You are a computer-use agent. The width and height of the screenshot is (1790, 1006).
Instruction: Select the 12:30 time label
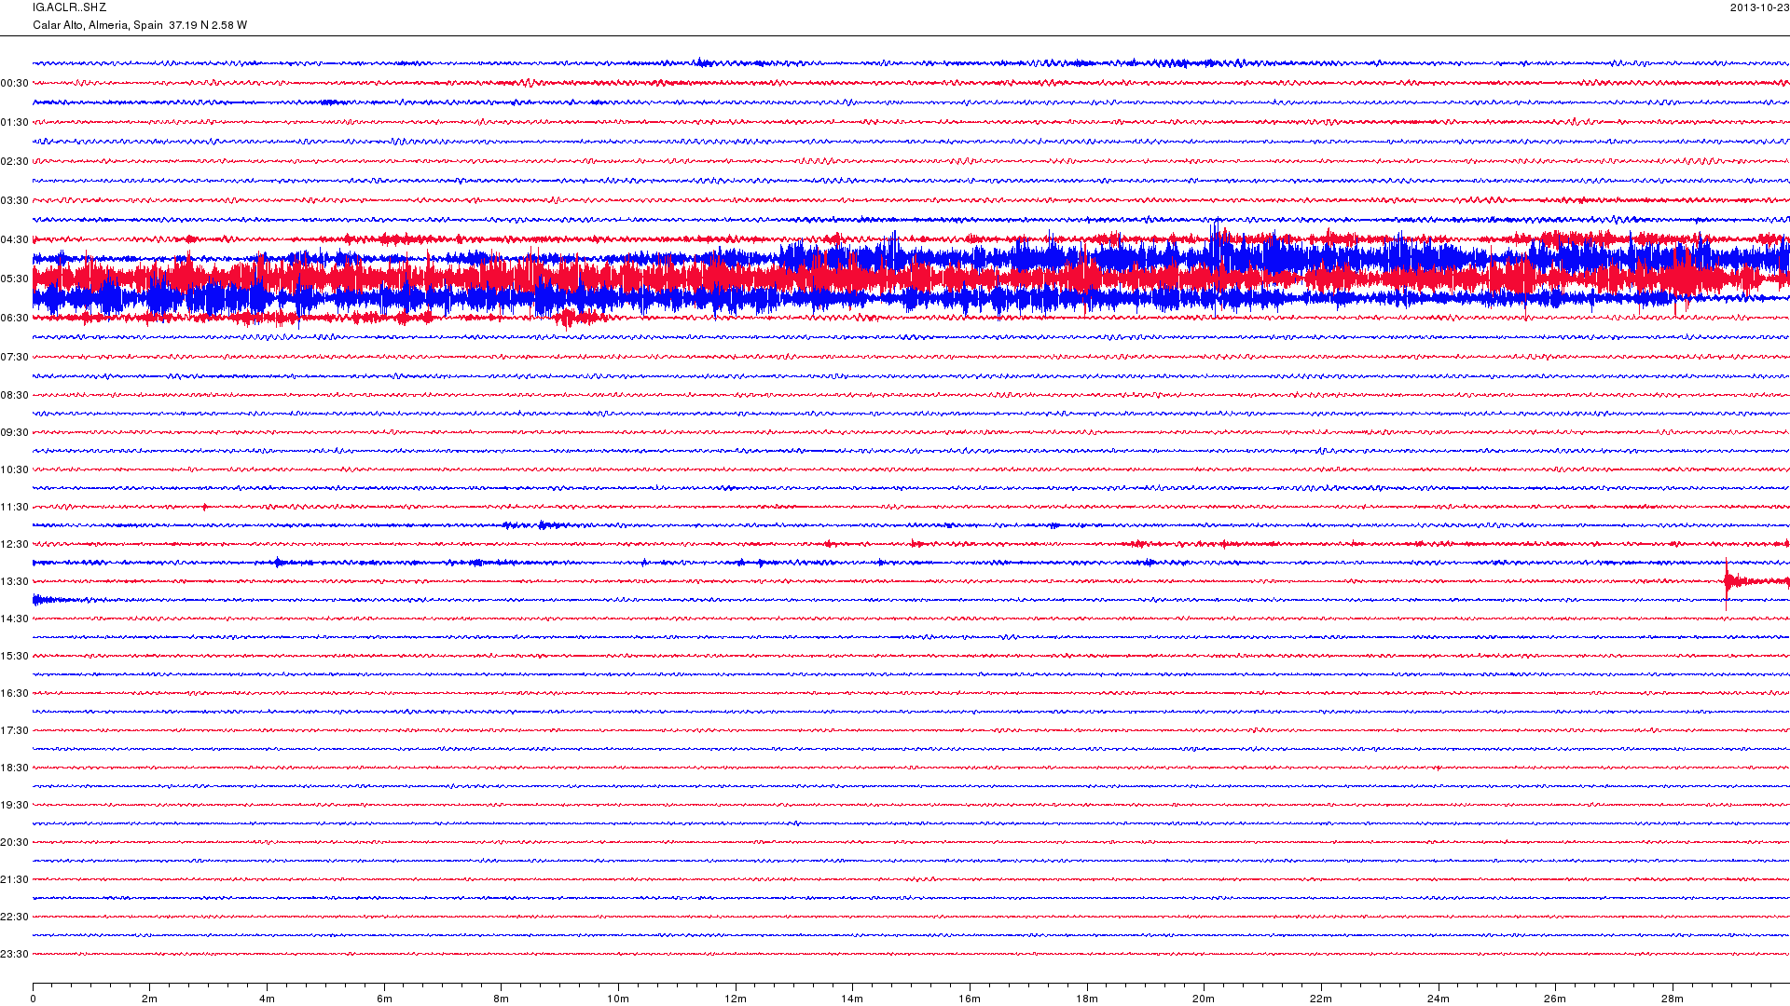(14, 545)
